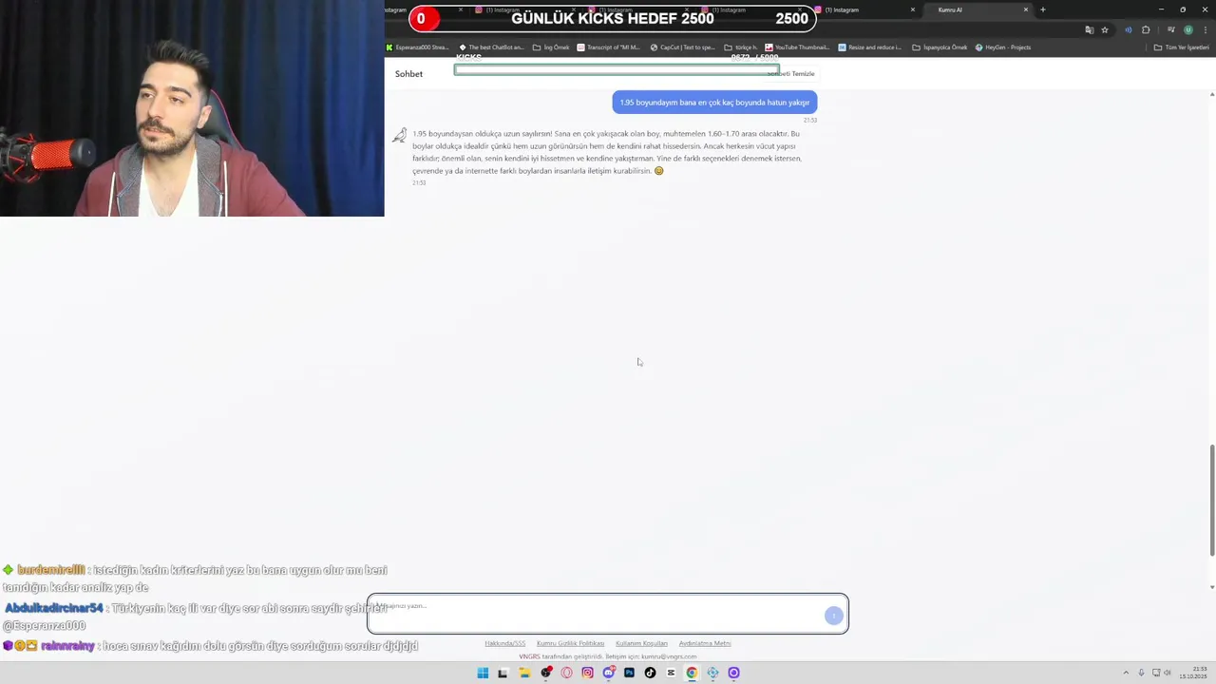This screenshot has height=684, width=1216.
Task: Click the Sohbet heading
Action: 408,74
